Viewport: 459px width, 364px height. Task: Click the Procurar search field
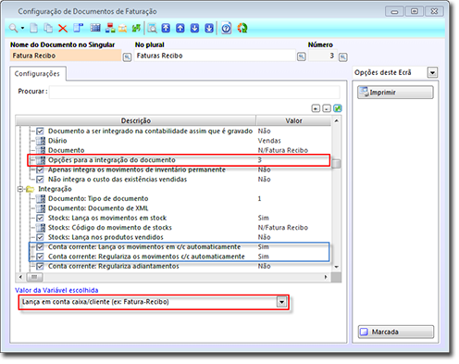point(194,92)
